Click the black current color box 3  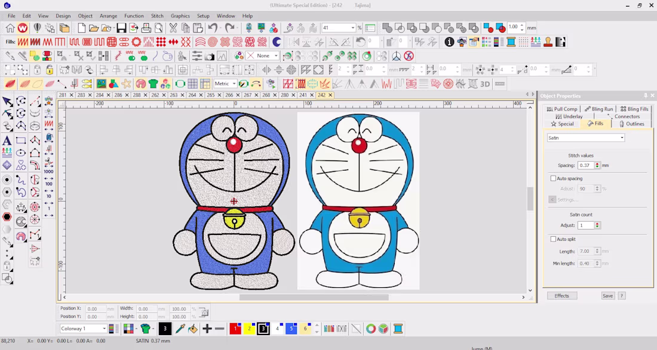click(x=165, y=329)
